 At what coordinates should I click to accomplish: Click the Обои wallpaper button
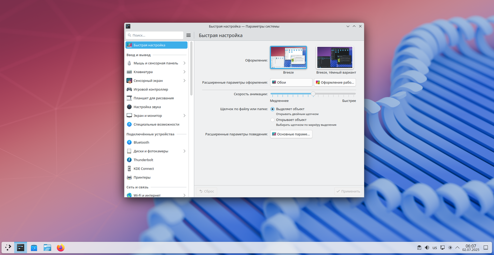pyautogui.click(x=291, y=82)
